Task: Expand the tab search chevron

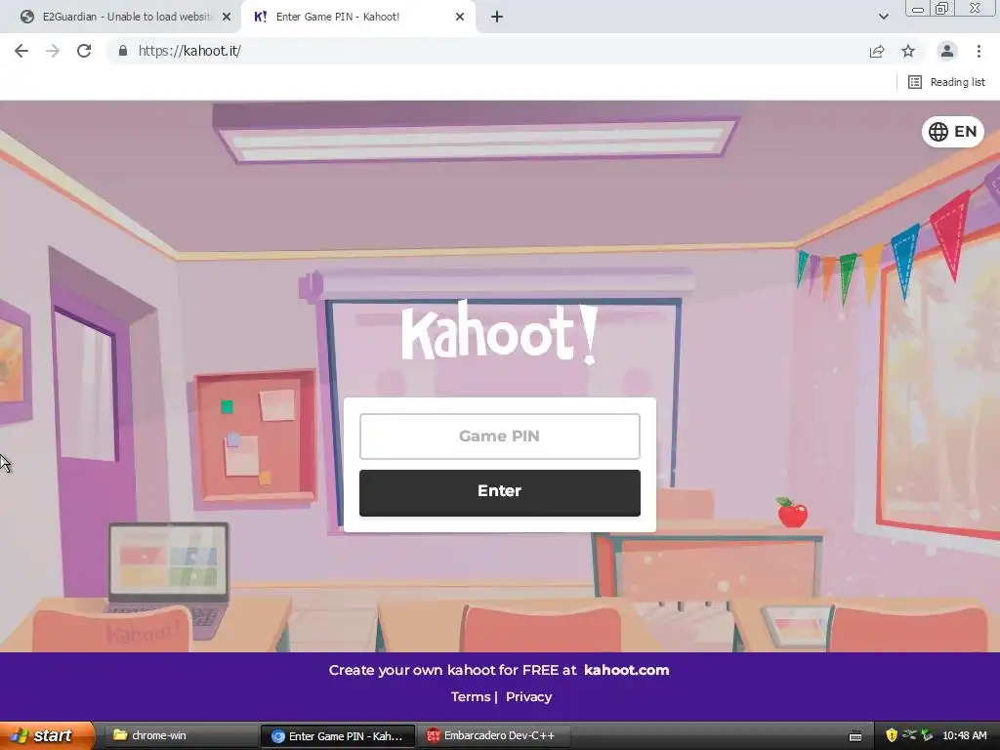Action: pyautogui.click(x=883, y=17)
